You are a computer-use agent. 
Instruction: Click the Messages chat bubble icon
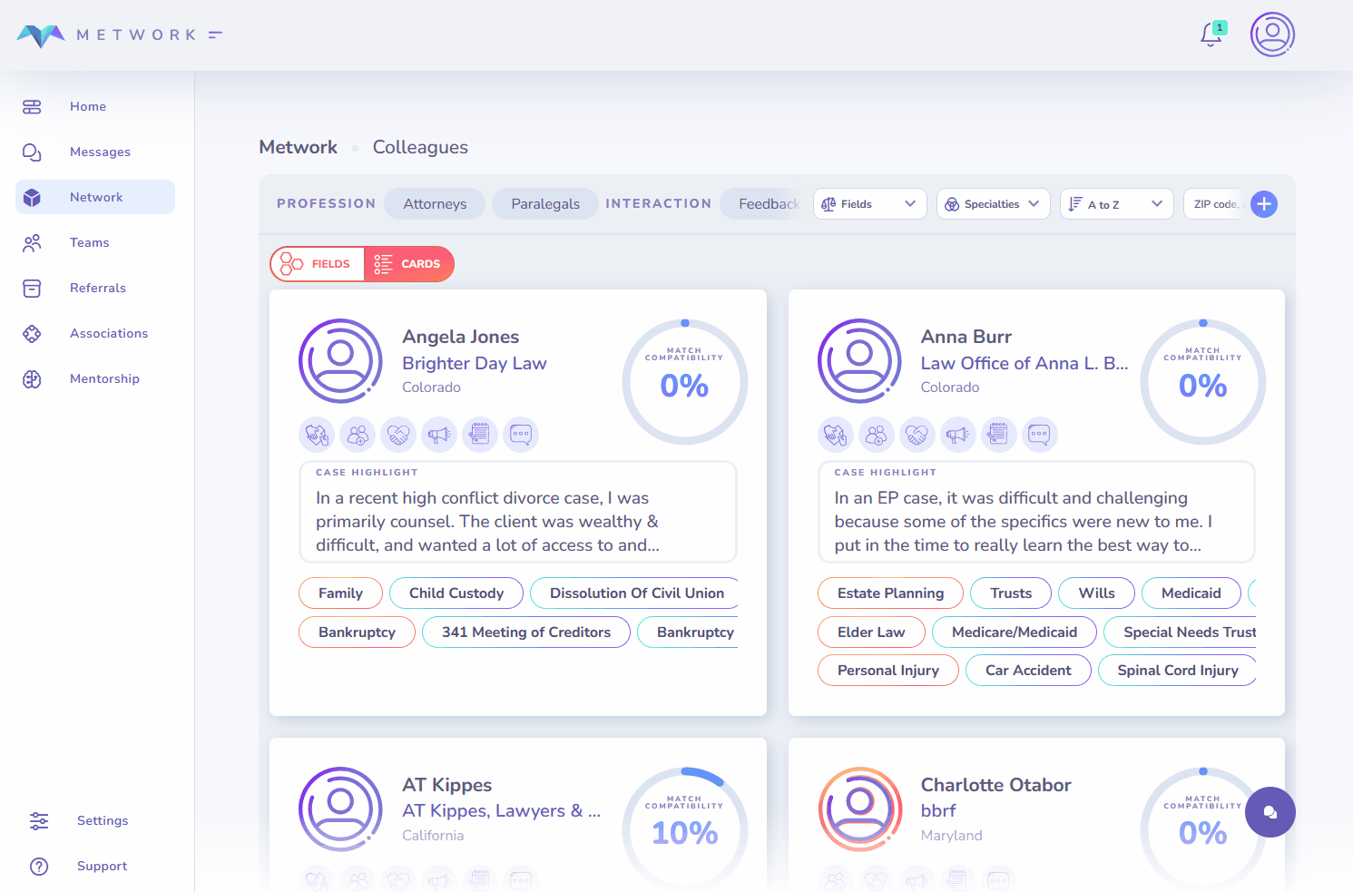(x=32, y=152)
